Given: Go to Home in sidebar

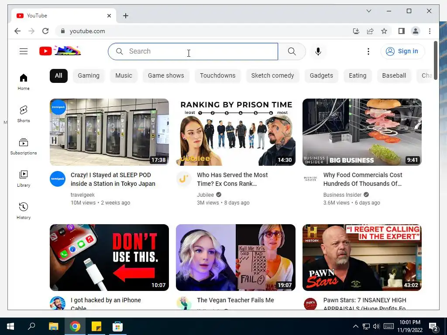Looking at the screenshot, I should pos(24,82).
